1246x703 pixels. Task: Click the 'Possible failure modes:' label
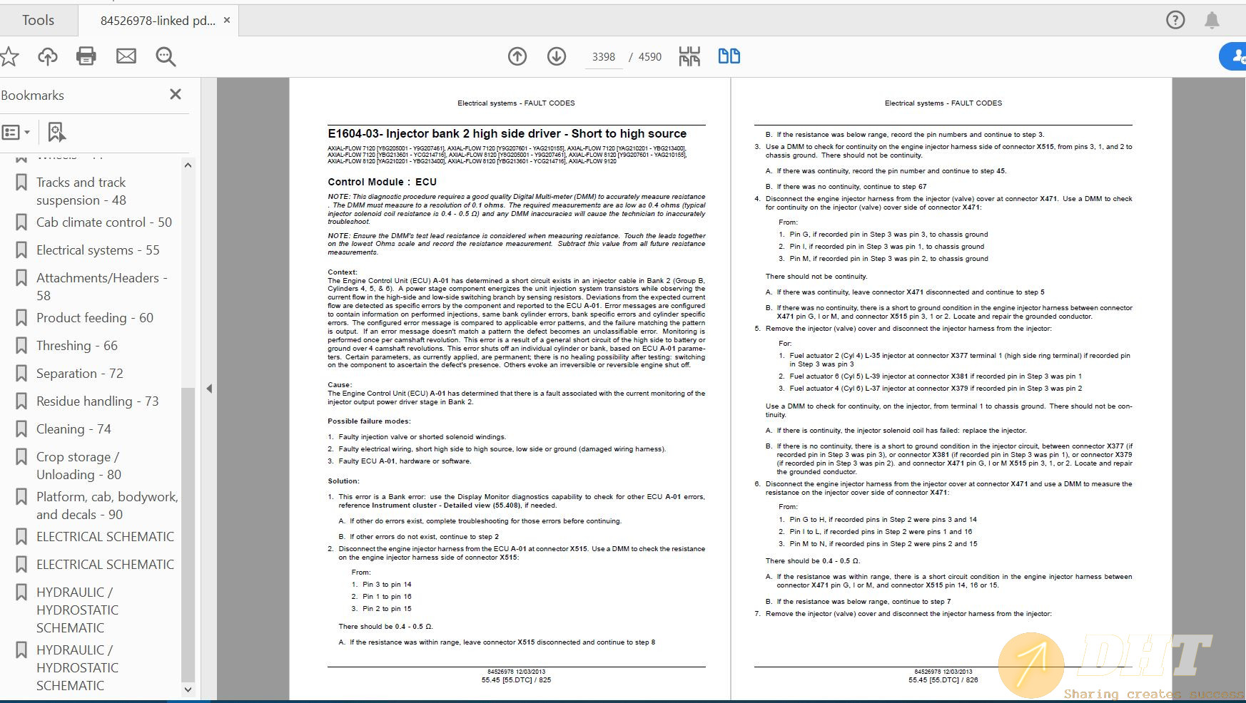(369, 421)
